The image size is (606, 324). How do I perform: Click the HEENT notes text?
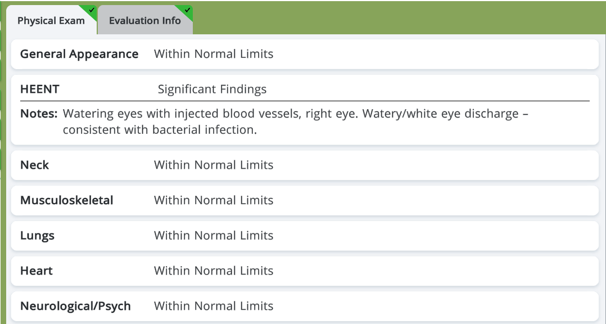296,121
